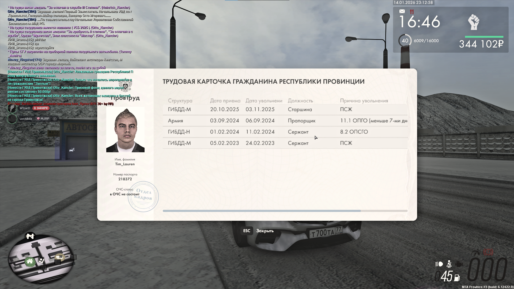Screen dimensions: 514x289
Task: Click the North compass marker on minimap
Action: point(30,236)
